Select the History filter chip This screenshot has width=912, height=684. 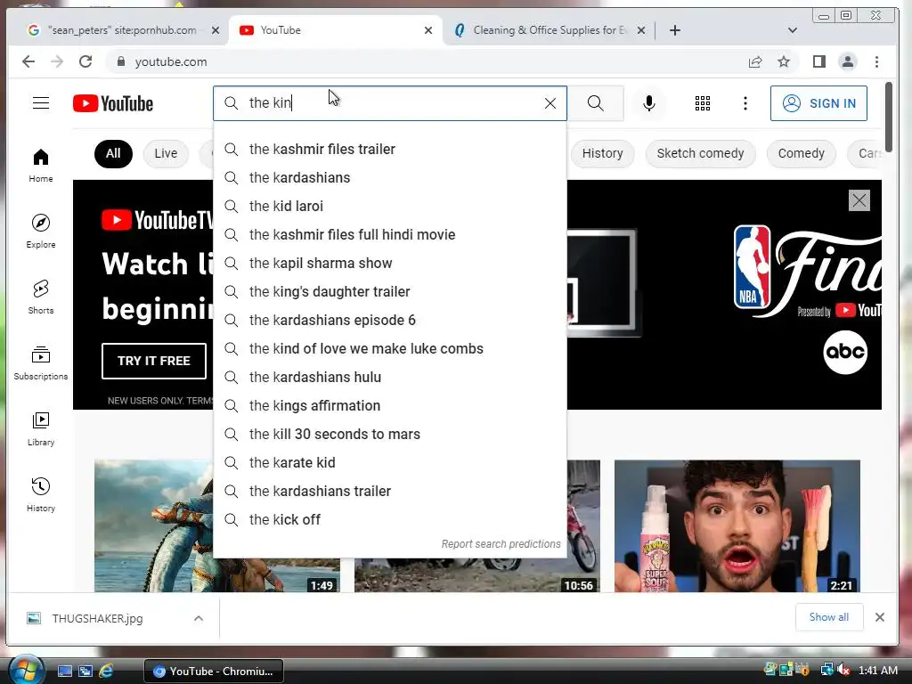pos(603,153)
